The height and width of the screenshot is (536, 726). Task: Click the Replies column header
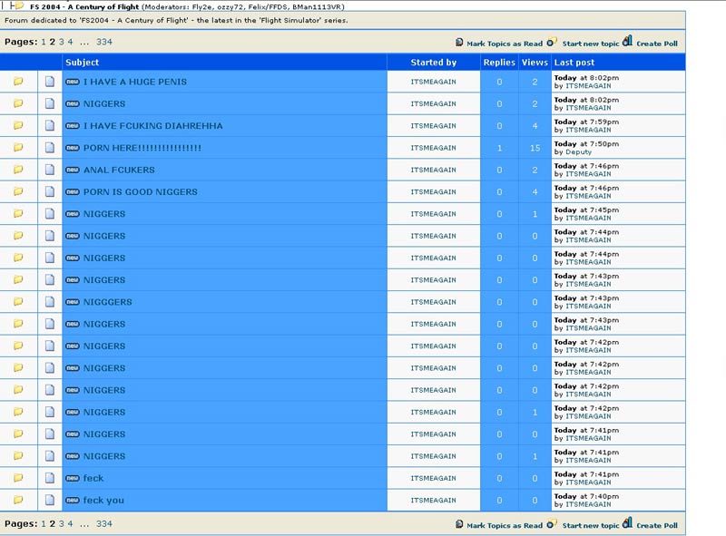click(x=499, y=63)
